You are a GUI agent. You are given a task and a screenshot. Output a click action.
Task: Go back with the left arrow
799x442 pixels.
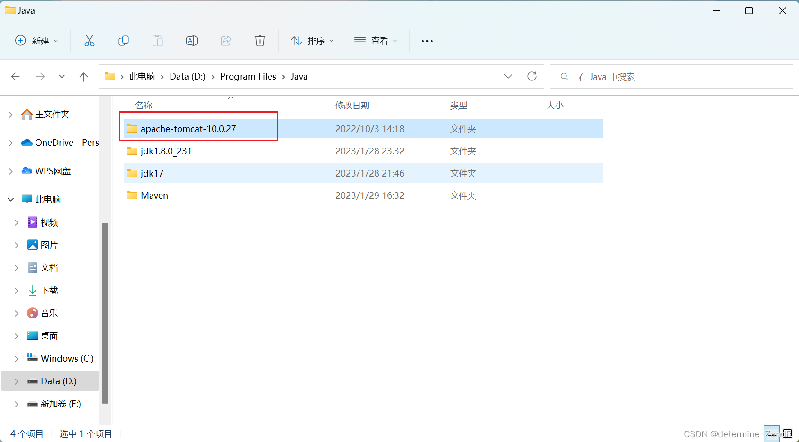pos(16,77)
